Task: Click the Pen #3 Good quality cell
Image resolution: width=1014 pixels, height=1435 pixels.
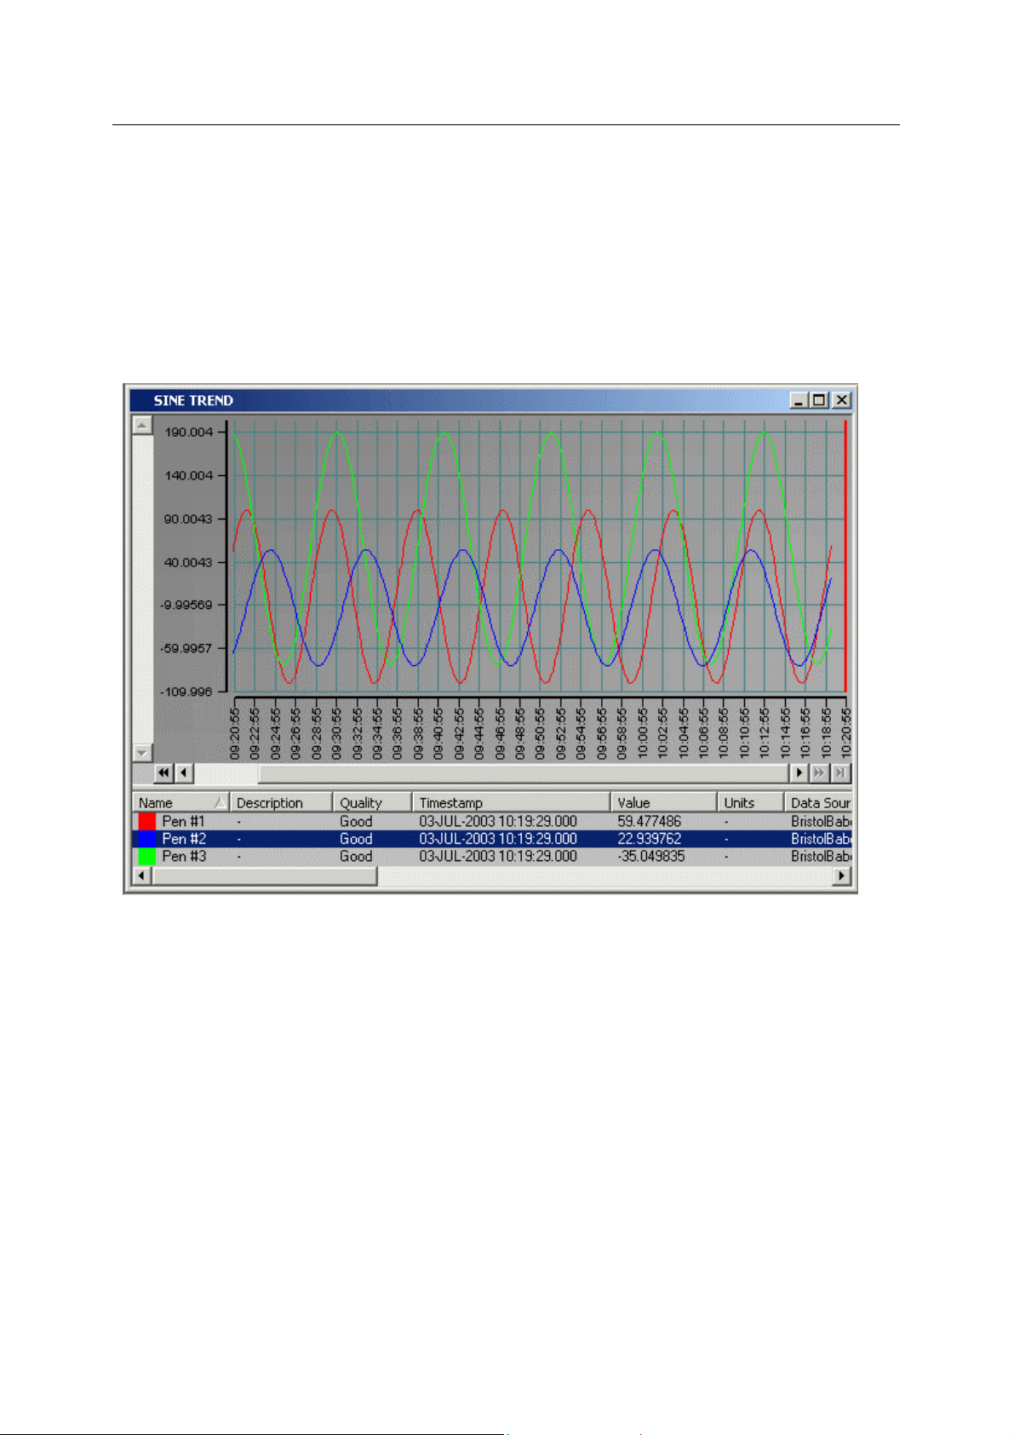Action: tap(356, 857)
